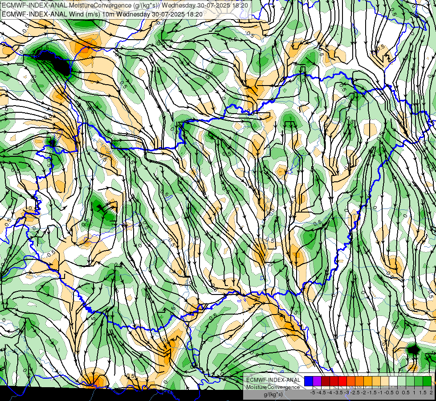Viewport: 436px width, 401px height.
Task: Click the -3.5 tick label in legend
Action: click(338, 393)
